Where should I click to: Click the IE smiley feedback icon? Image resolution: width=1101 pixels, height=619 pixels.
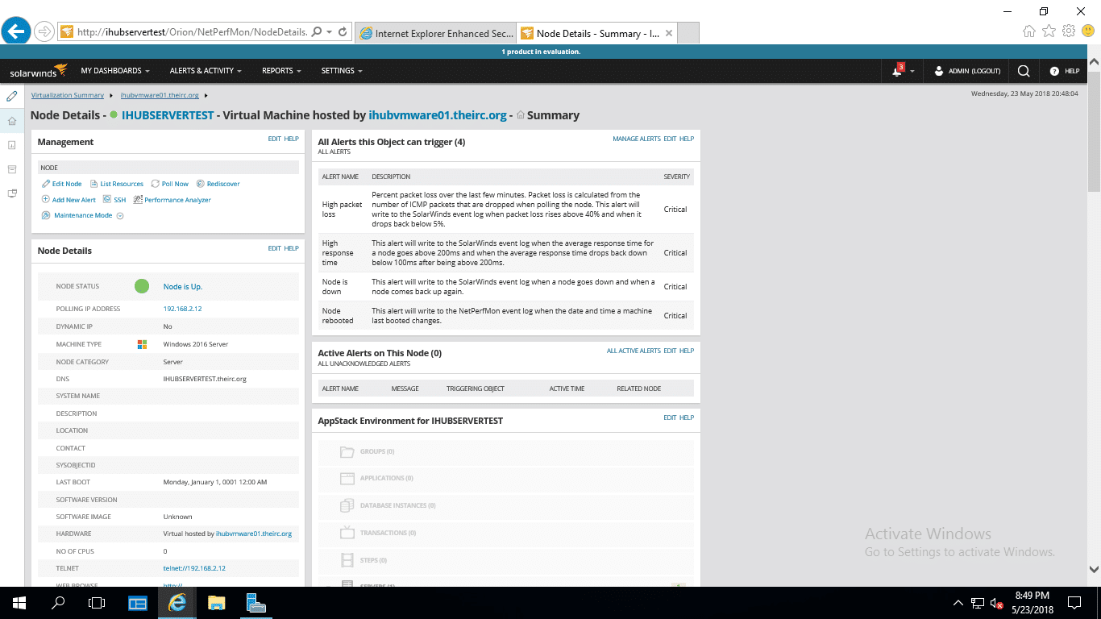tap(1088, 31)
